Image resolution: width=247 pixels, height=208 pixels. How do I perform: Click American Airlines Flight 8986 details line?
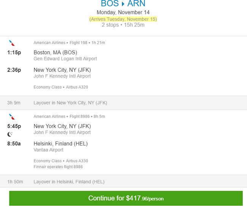click(69, 117)
